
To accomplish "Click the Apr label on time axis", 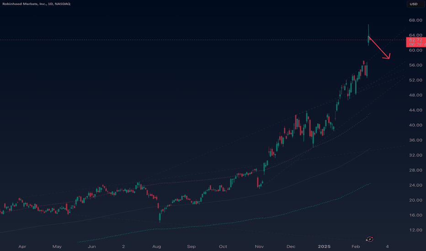I will tap(22, 246).
